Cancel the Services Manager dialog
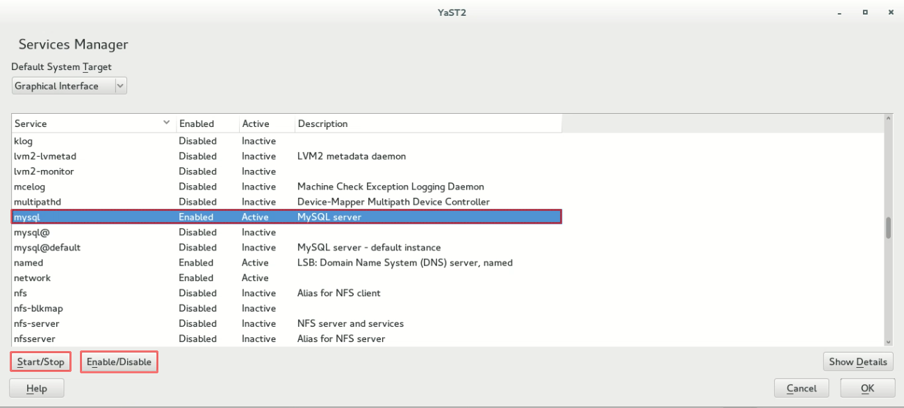 (801, 387)
